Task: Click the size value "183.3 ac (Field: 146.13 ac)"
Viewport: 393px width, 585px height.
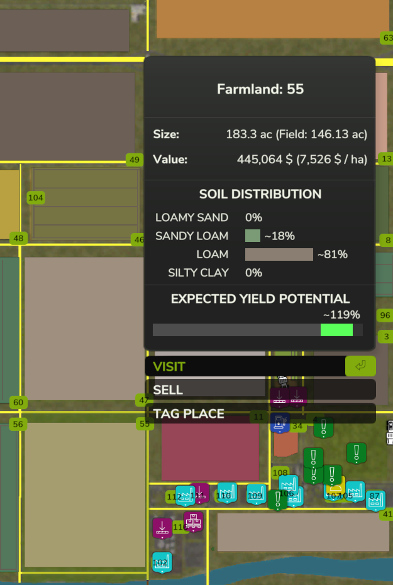Action: tap(296, 134)
